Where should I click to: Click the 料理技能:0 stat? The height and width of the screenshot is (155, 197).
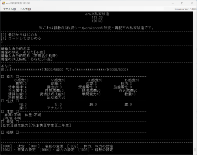click(x=17, y=98)
